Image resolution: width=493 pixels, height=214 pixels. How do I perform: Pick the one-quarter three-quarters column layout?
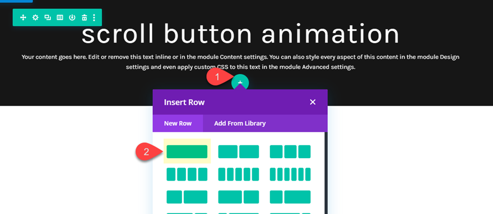(290, 197)
